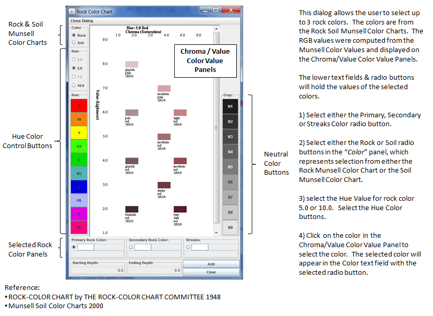Image resolution: width=433 pixels, height=316 pixels.
Task: Pick the moderate red 5R4/6 swatch
Action: click(180, 161)
